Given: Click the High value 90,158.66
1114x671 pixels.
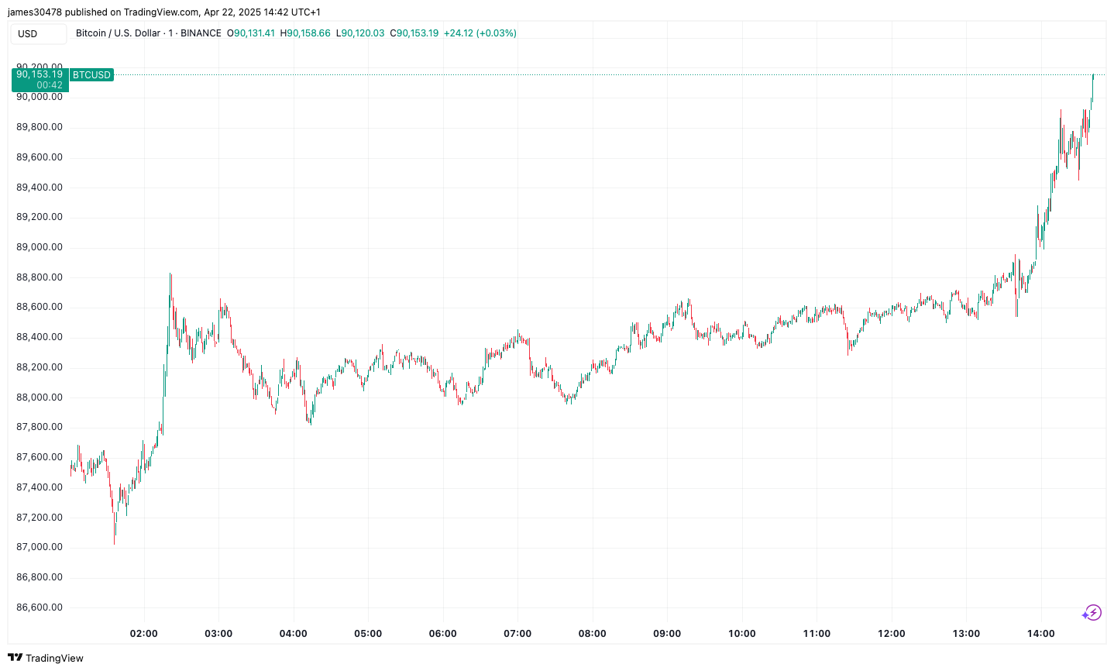Looking at the screenshot, I should click(308, 33).
